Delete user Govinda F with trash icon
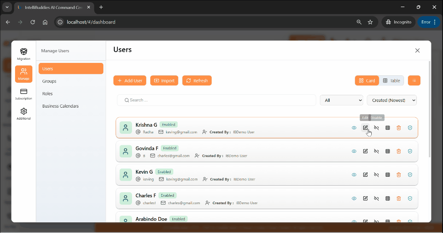This screenshot has width=443, height=233. pos(399,151)
